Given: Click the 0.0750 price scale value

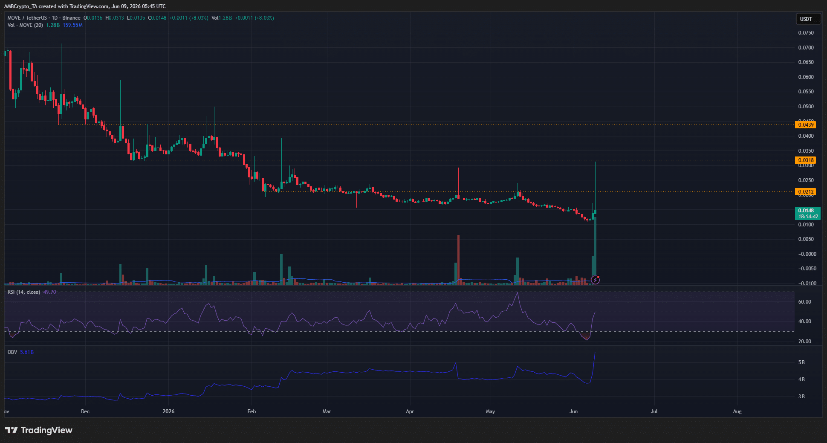Looking at the screenshot, I should (x=806, y=33).
